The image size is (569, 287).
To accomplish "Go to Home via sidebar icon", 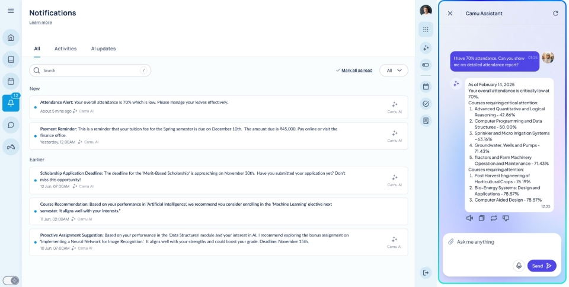I will click(11, 39).
